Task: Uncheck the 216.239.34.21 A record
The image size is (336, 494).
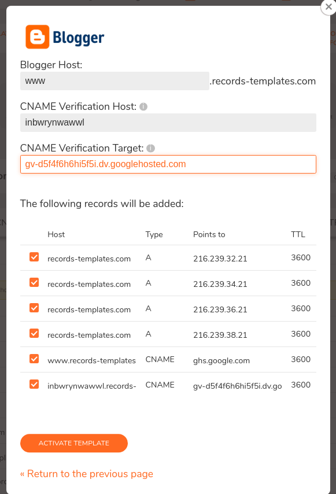Action: 34,283
